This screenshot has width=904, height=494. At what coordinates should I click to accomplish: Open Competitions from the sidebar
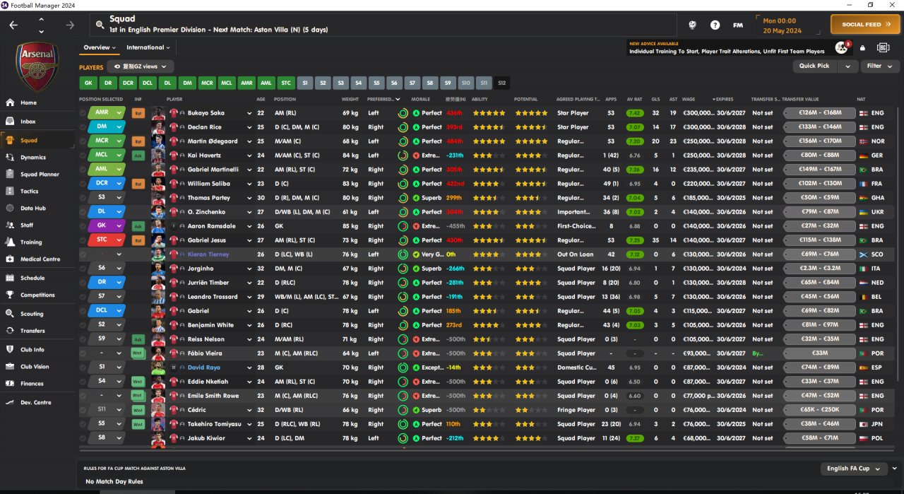tap(37, 295)
